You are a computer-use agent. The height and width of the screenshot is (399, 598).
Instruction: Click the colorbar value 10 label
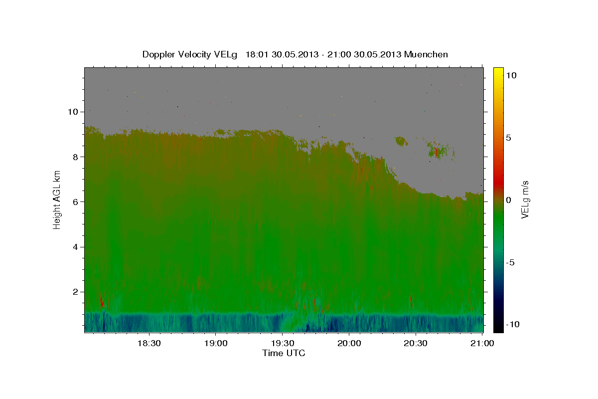tap(511, 75)
